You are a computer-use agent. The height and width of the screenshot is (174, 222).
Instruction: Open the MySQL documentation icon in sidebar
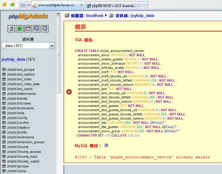point(45,29)
